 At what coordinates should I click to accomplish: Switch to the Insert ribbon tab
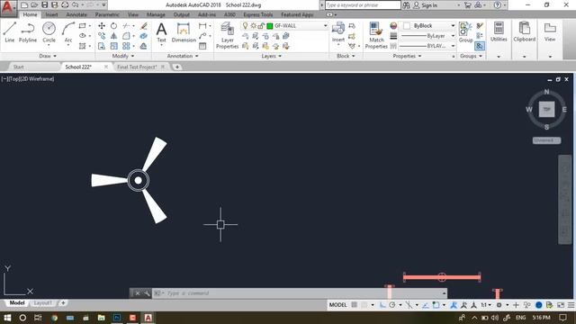click(51, 14)
